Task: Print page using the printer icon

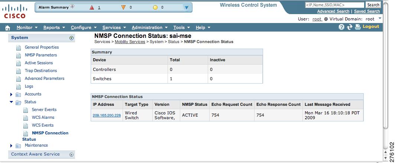Action: (x=358, y=27)
